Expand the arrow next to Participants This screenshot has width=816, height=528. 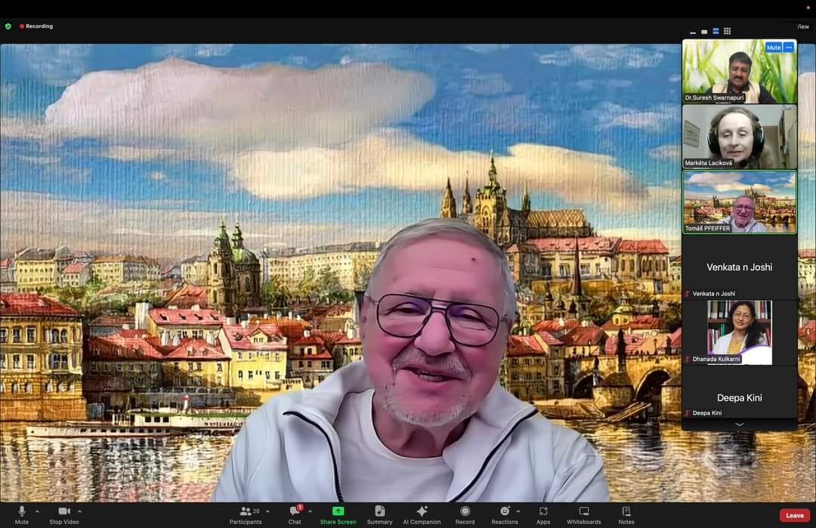[x=267, y=511]
